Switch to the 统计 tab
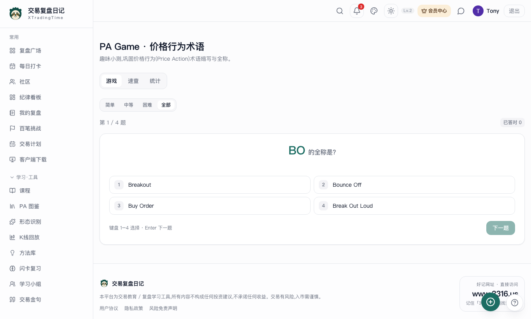The width and height of the screenshot is (531, 319). point(155,81)
